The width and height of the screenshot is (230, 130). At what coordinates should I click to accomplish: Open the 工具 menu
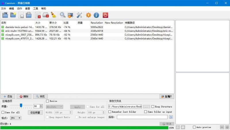tap(36, 9)
